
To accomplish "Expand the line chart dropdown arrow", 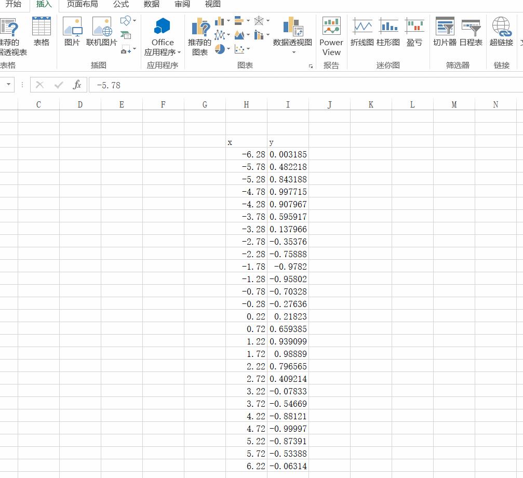I will pyautogui.click(x=229, y=35).
